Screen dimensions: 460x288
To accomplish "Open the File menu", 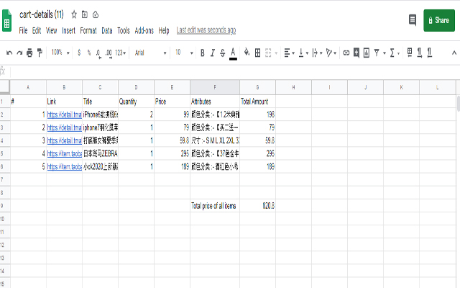I will [x=23, y=30].
